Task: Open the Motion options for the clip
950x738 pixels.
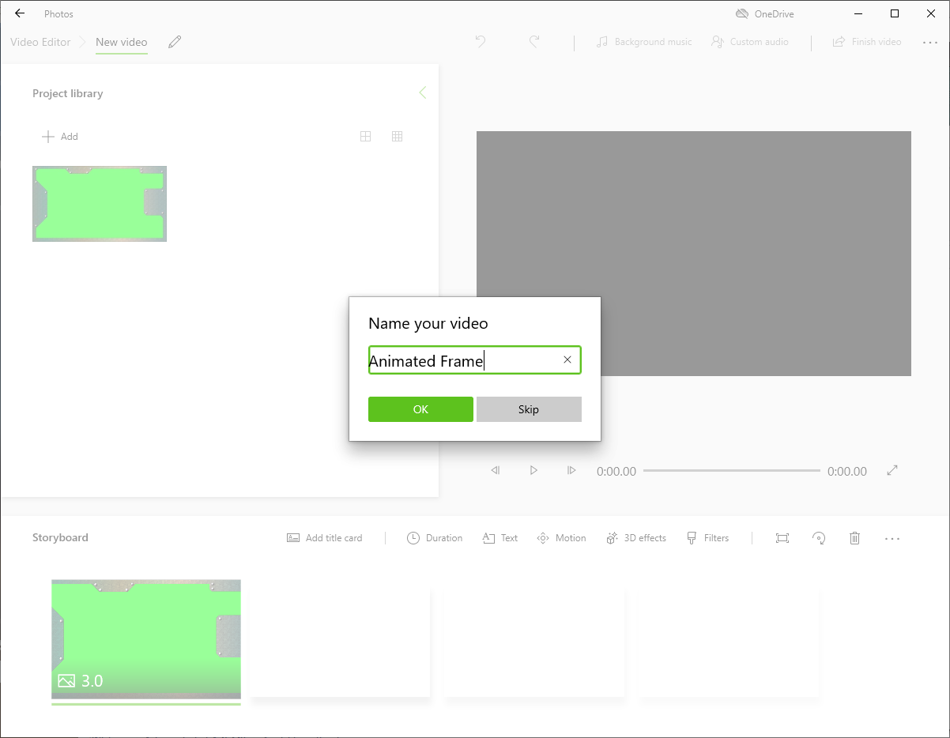Action: point(561,537)
